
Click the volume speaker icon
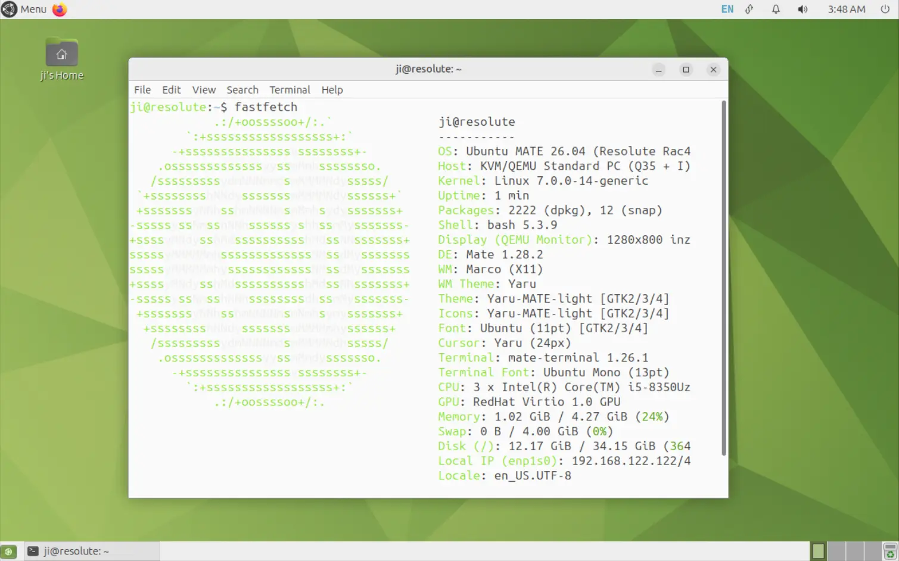click(x=802, y=10)
